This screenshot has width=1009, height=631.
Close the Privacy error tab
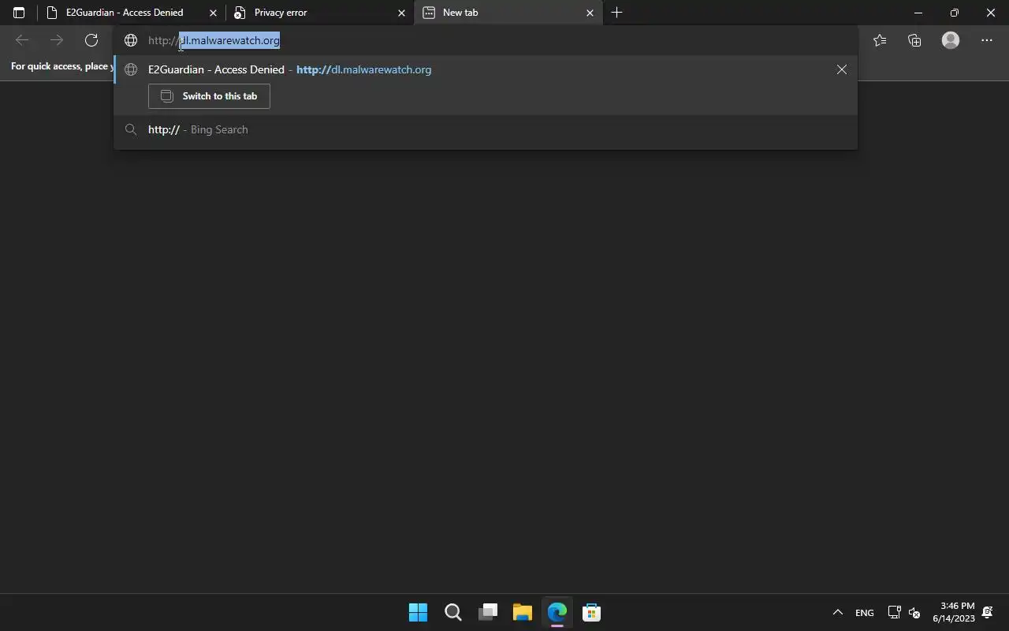pyautogui.click(x=401, y=13)
